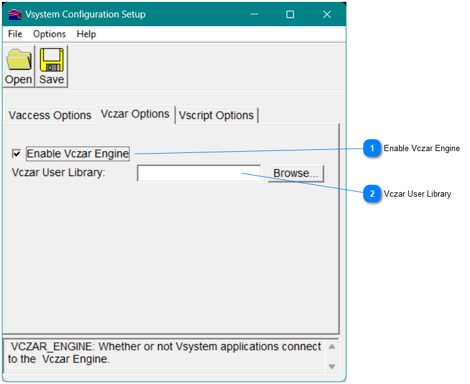Viewport: 470px width, 384px height.
Task: Switch to the Vaccess Options tab
Action: pyautogui.click(x=50, y=116)
